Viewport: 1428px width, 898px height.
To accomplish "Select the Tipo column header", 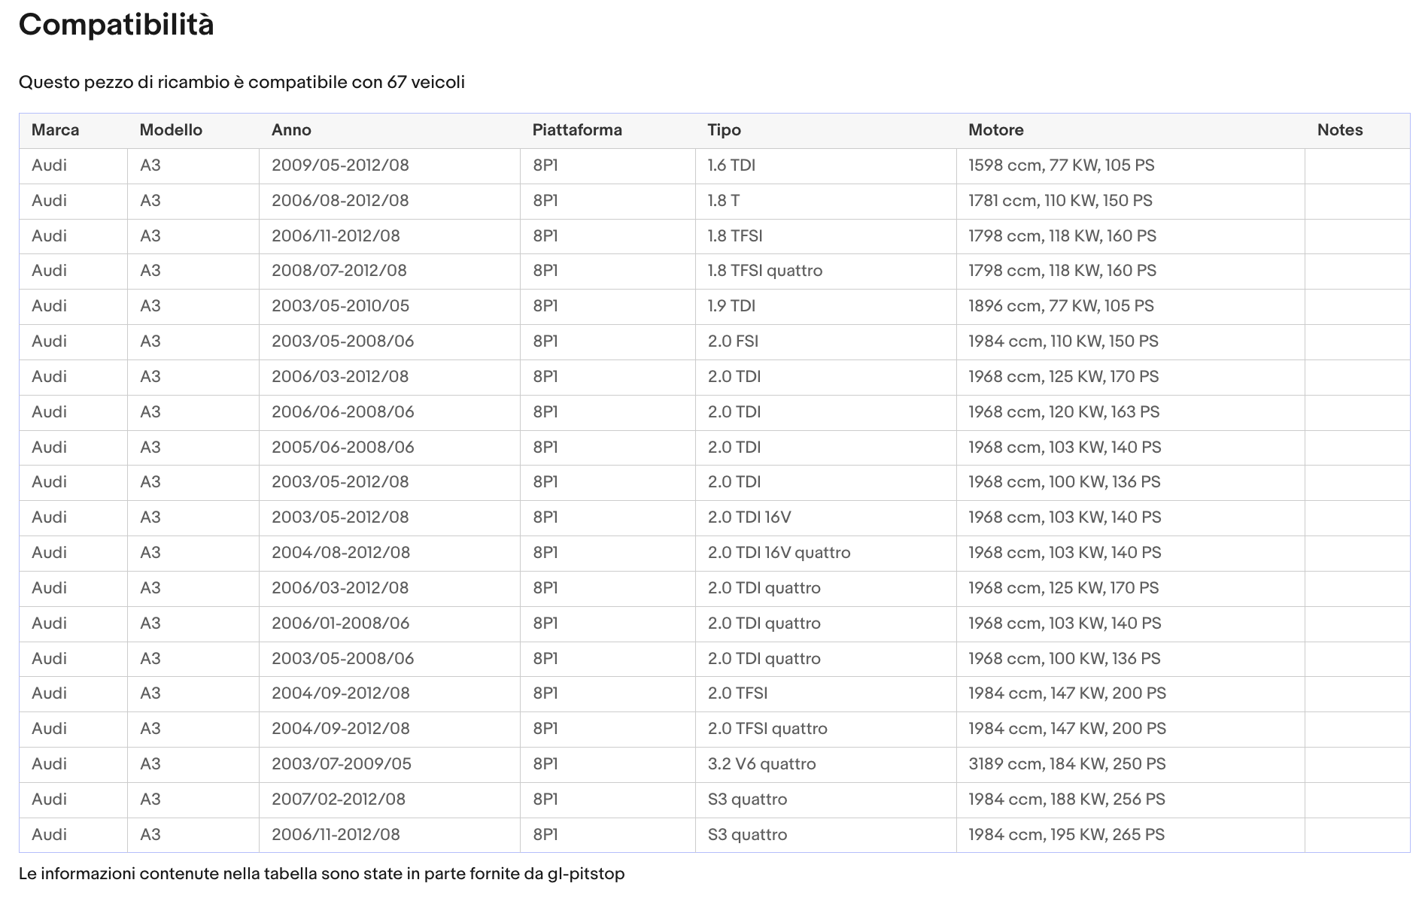I will point(724,130).
